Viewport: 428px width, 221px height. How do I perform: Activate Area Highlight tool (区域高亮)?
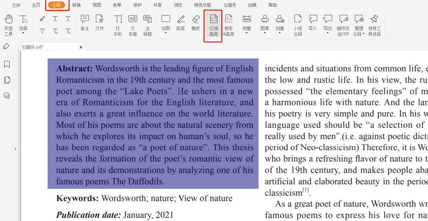click(x=213, y=25)
